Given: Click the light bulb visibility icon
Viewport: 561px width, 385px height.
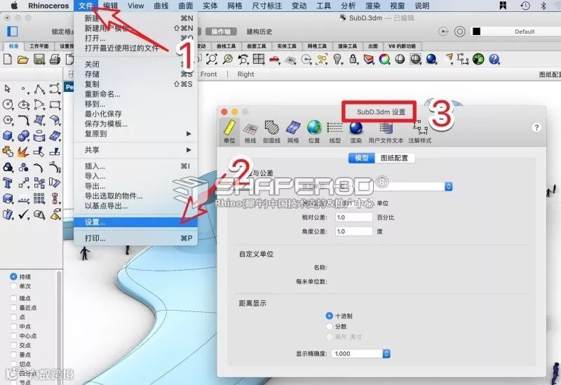Looking at the screenshot, I should (x=337, y=59).
